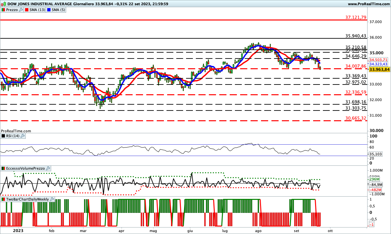Click the ago label on time axis

[258, 230]
